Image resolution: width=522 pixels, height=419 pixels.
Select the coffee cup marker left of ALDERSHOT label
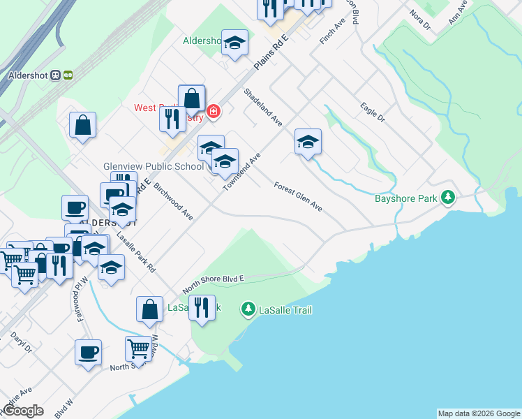(75, 208)
